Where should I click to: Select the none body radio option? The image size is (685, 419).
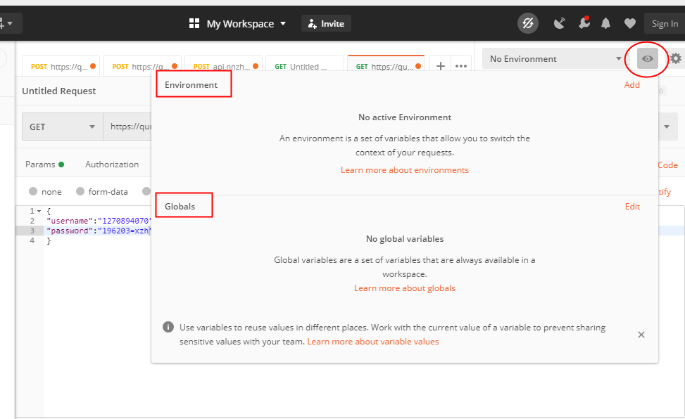(34, 192)
